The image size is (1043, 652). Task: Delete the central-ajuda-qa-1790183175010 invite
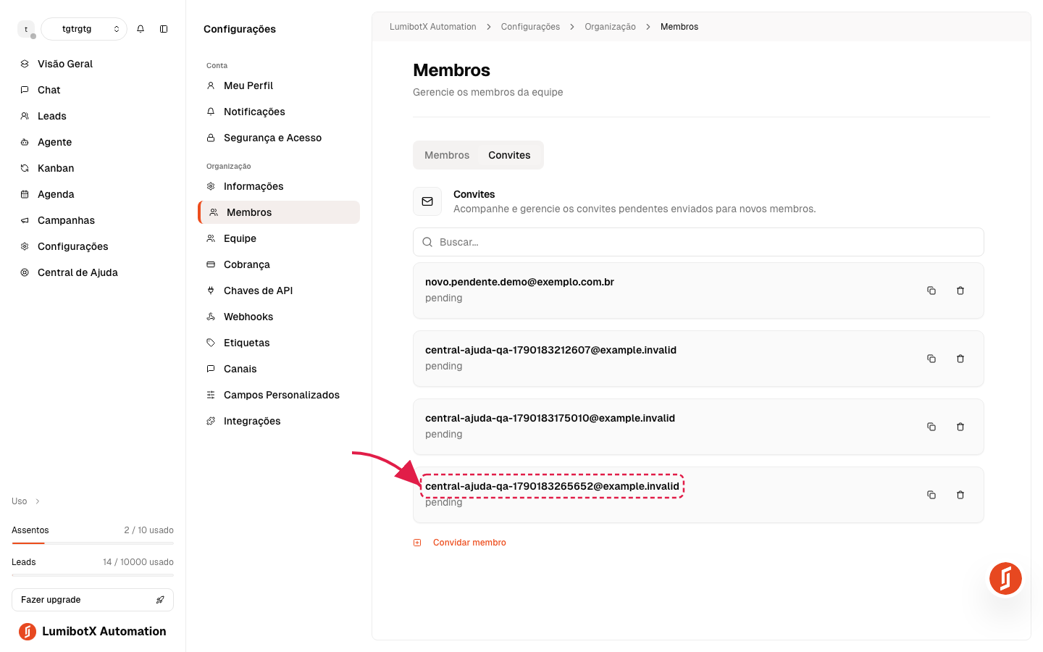pos(960,427)
